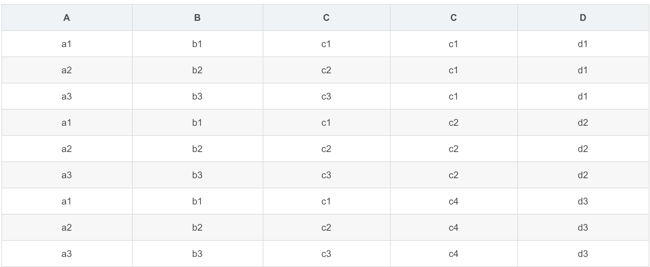Screen dimensions: 650x267
Task: Click the column B header
Action: pyautogui.click(x=197, y=18)
